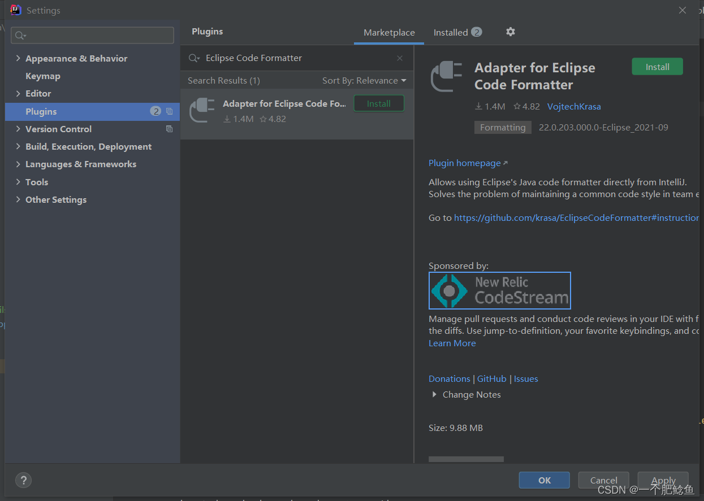This screenshot has width=704, height=501.
Task: Click the Apply button
Action: 663,480
